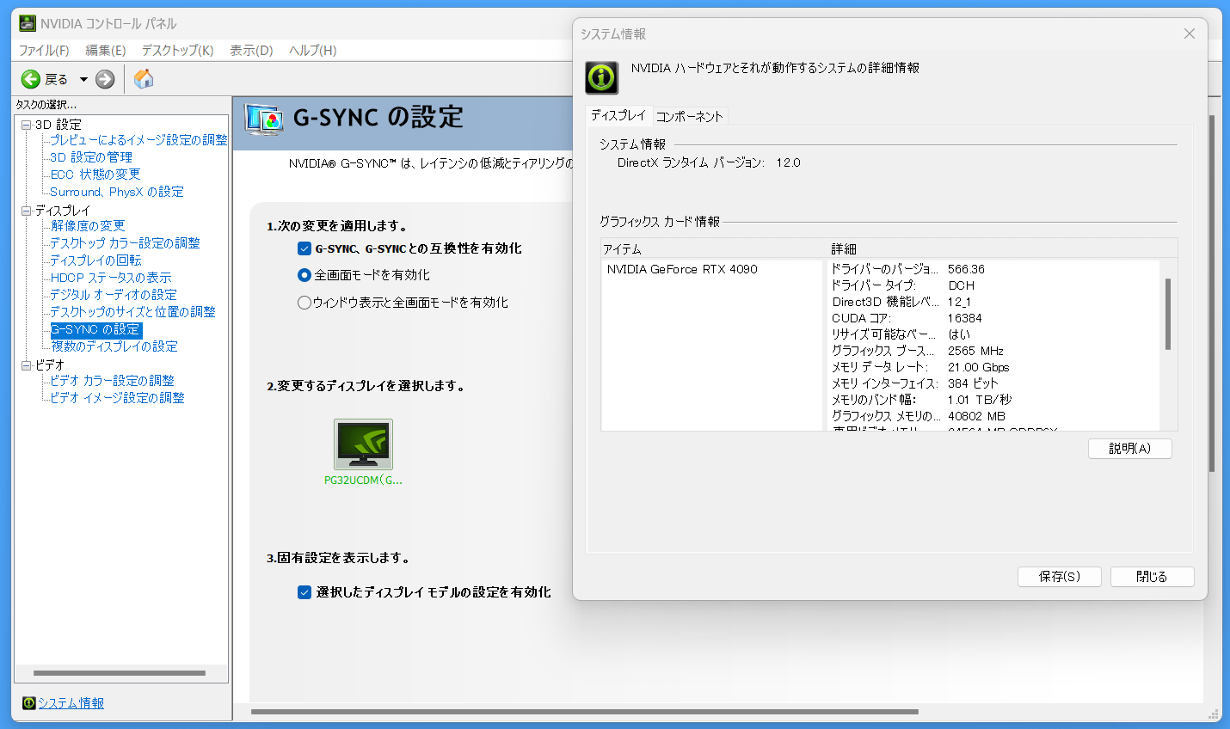Toggle the G-SYNC compatibility enable checkbox
Screen dimensions: 1230x729
304,248
